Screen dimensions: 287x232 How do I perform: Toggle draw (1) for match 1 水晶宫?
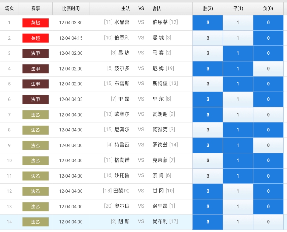tap(238, 23)
